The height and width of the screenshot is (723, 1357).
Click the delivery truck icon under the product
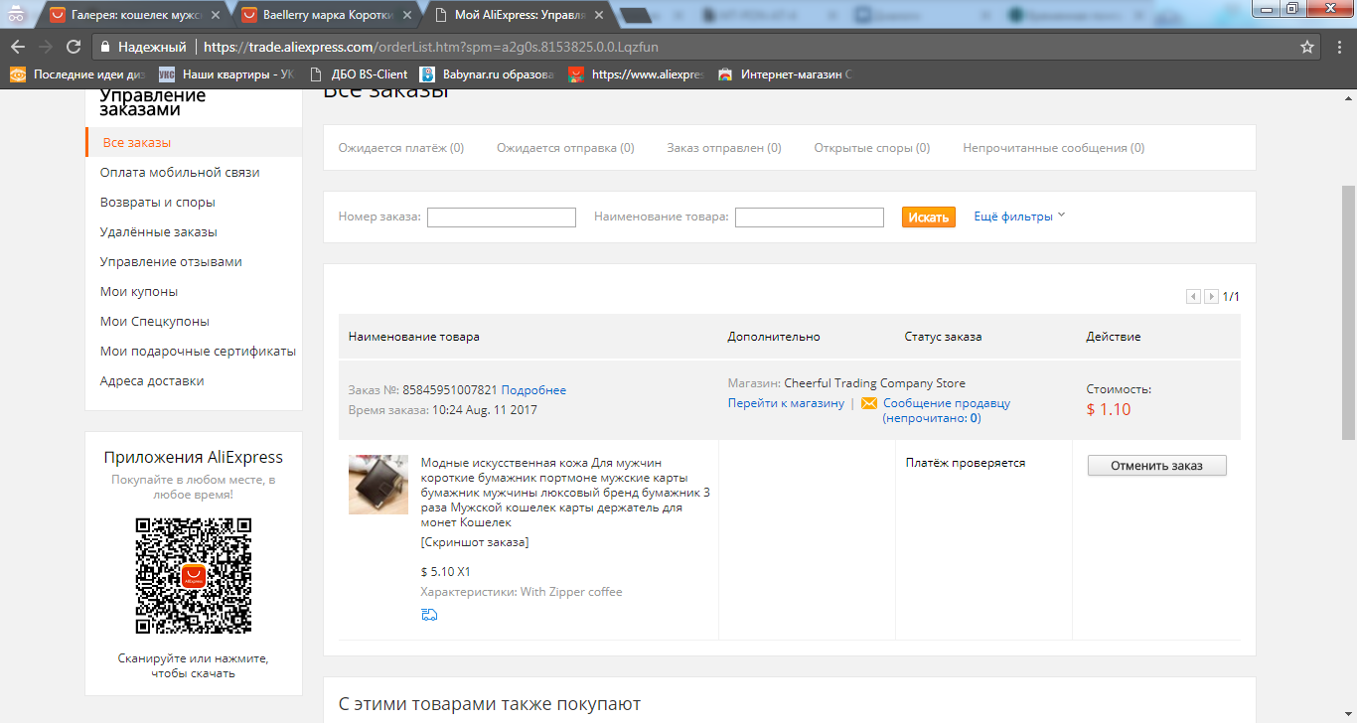point(429,615)
